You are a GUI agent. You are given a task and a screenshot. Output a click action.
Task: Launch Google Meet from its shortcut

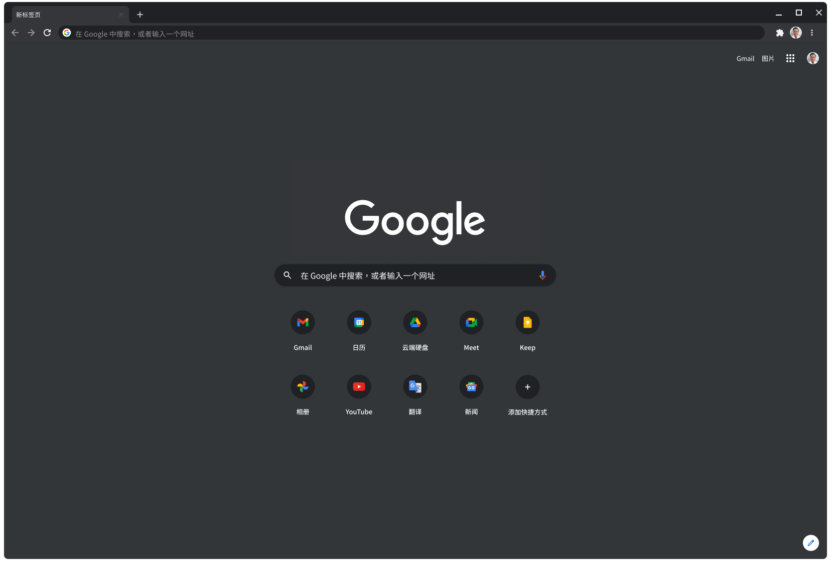tap(471, 322)
